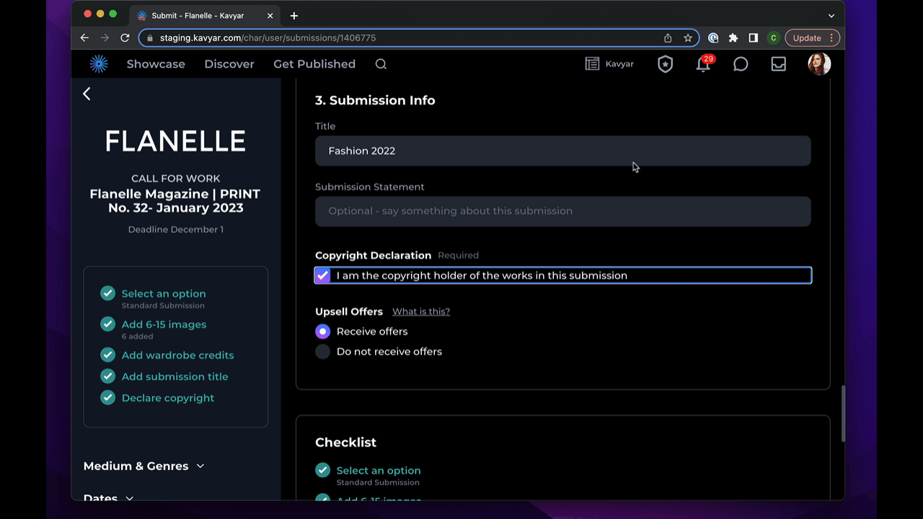Click sidebar Add wardrobe credits step
The width and height of the screenshot is (923, 519).
point(177,355)
